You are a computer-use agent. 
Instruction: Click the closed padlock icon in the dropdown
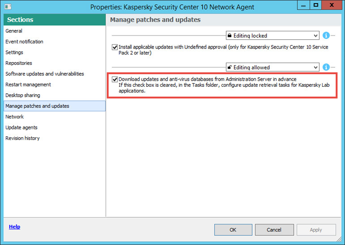coord(229,35)
